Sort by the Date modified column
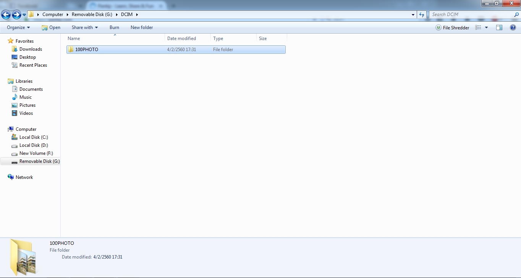 click(x=188, y=39)
